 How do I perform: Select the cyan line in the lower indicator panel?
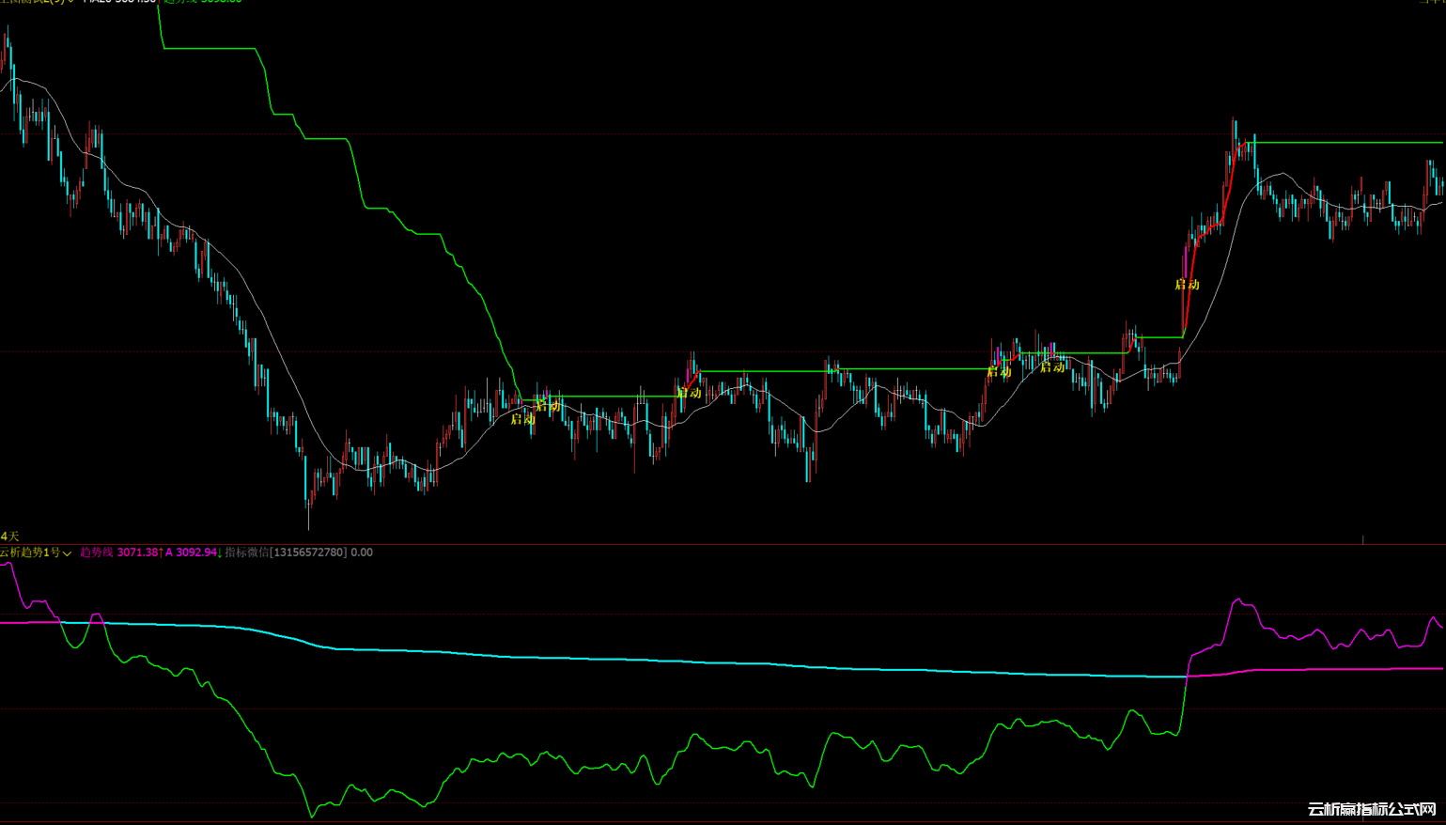[x=658, y=661]
